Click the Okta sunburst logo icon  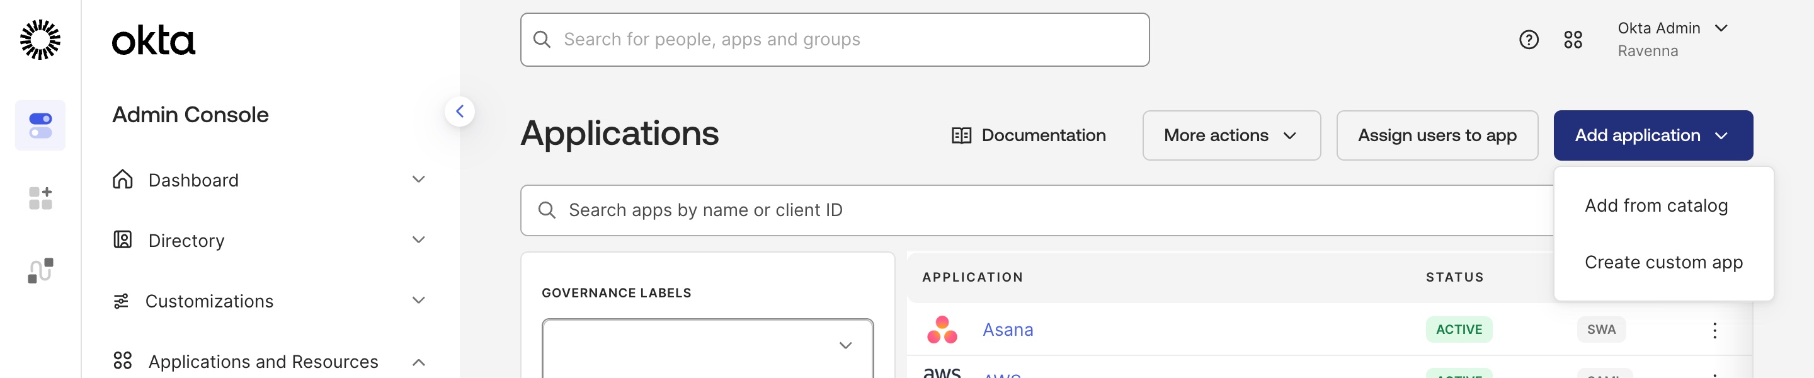[x=40, y=40]
